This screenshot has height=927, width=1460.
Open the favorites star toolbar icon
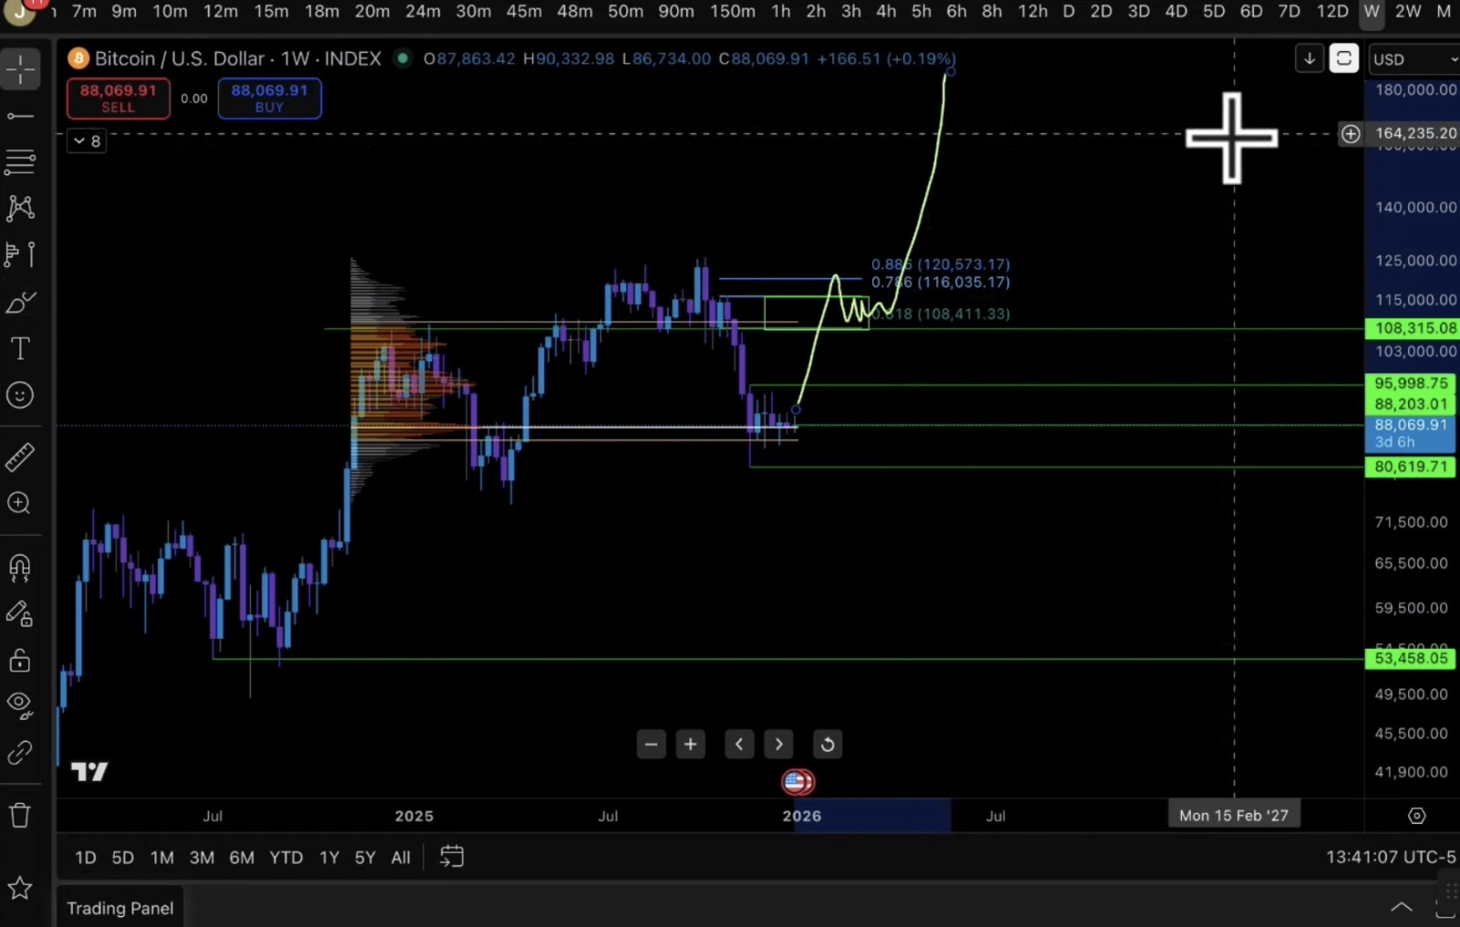(20, 888)
